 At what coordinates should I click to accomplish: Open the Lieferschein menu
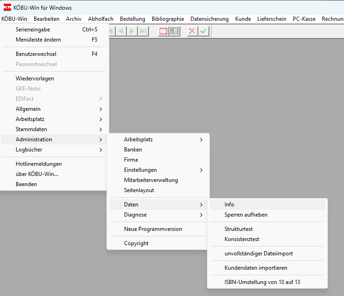click(x=272, y=19)
